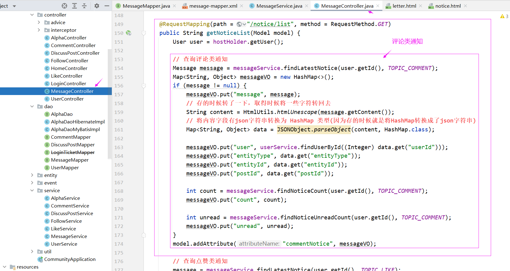The width and height of the screenshot is (510, 271).
Task: Toggle code fold marker at line 150
Action: (144, 33)
